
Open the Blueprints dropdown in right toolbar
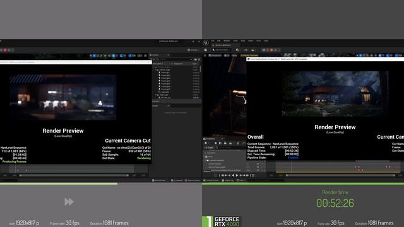click(x=246, y=50)
